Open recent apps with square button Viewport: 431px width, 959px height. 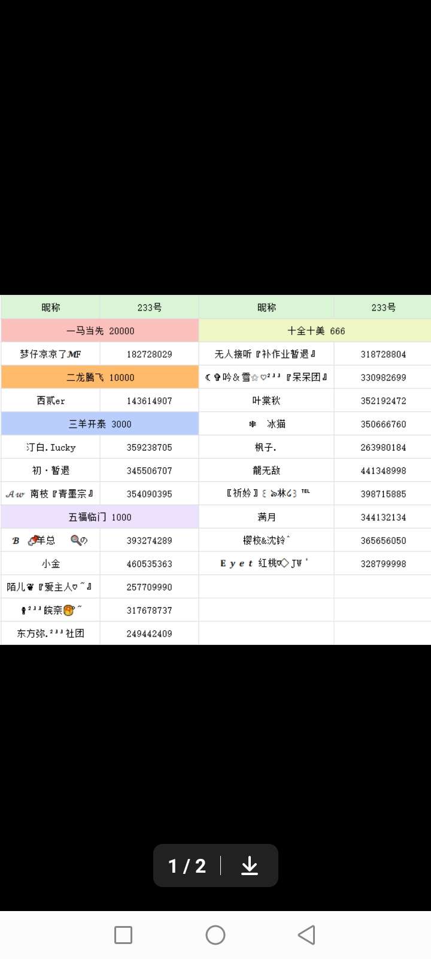(123, 935)
